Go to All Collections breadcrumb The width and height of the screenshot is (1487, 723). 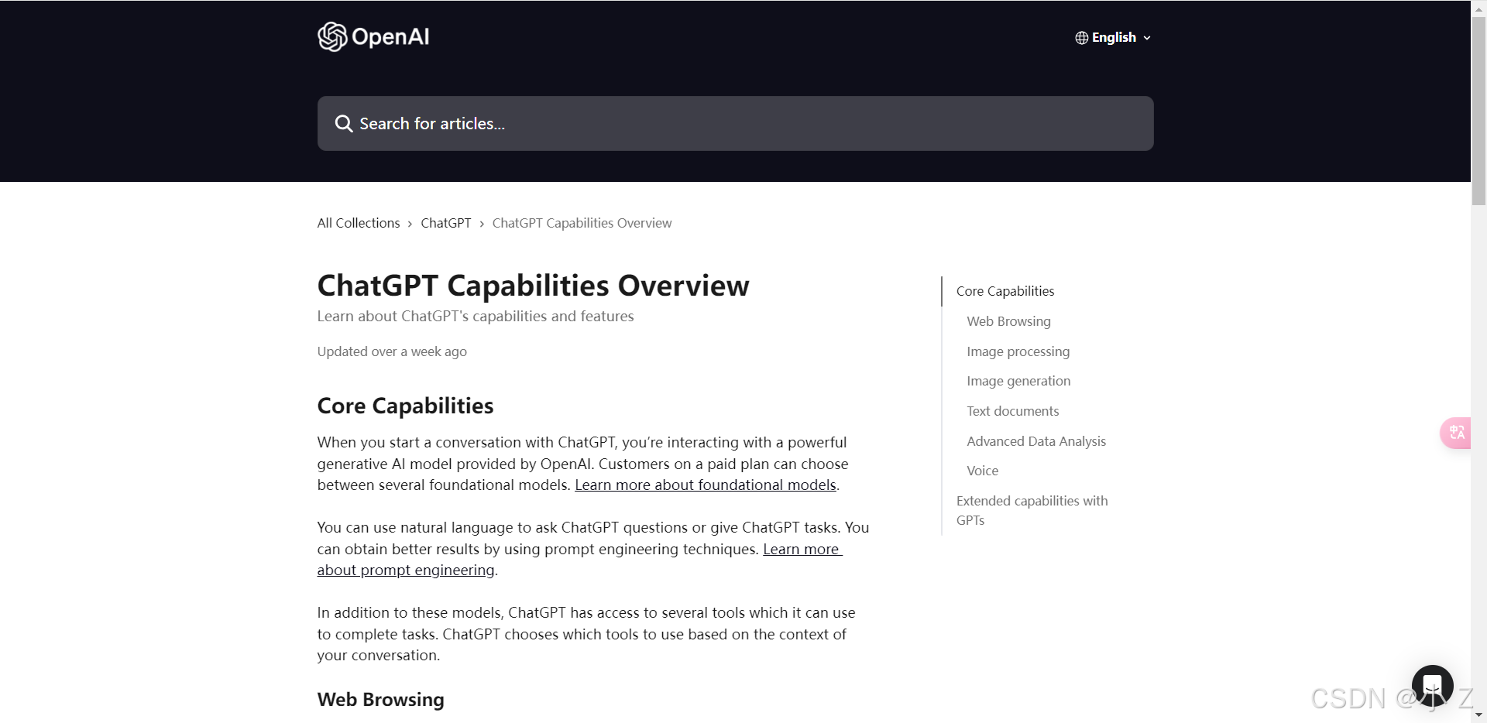(x=359, y=223)
